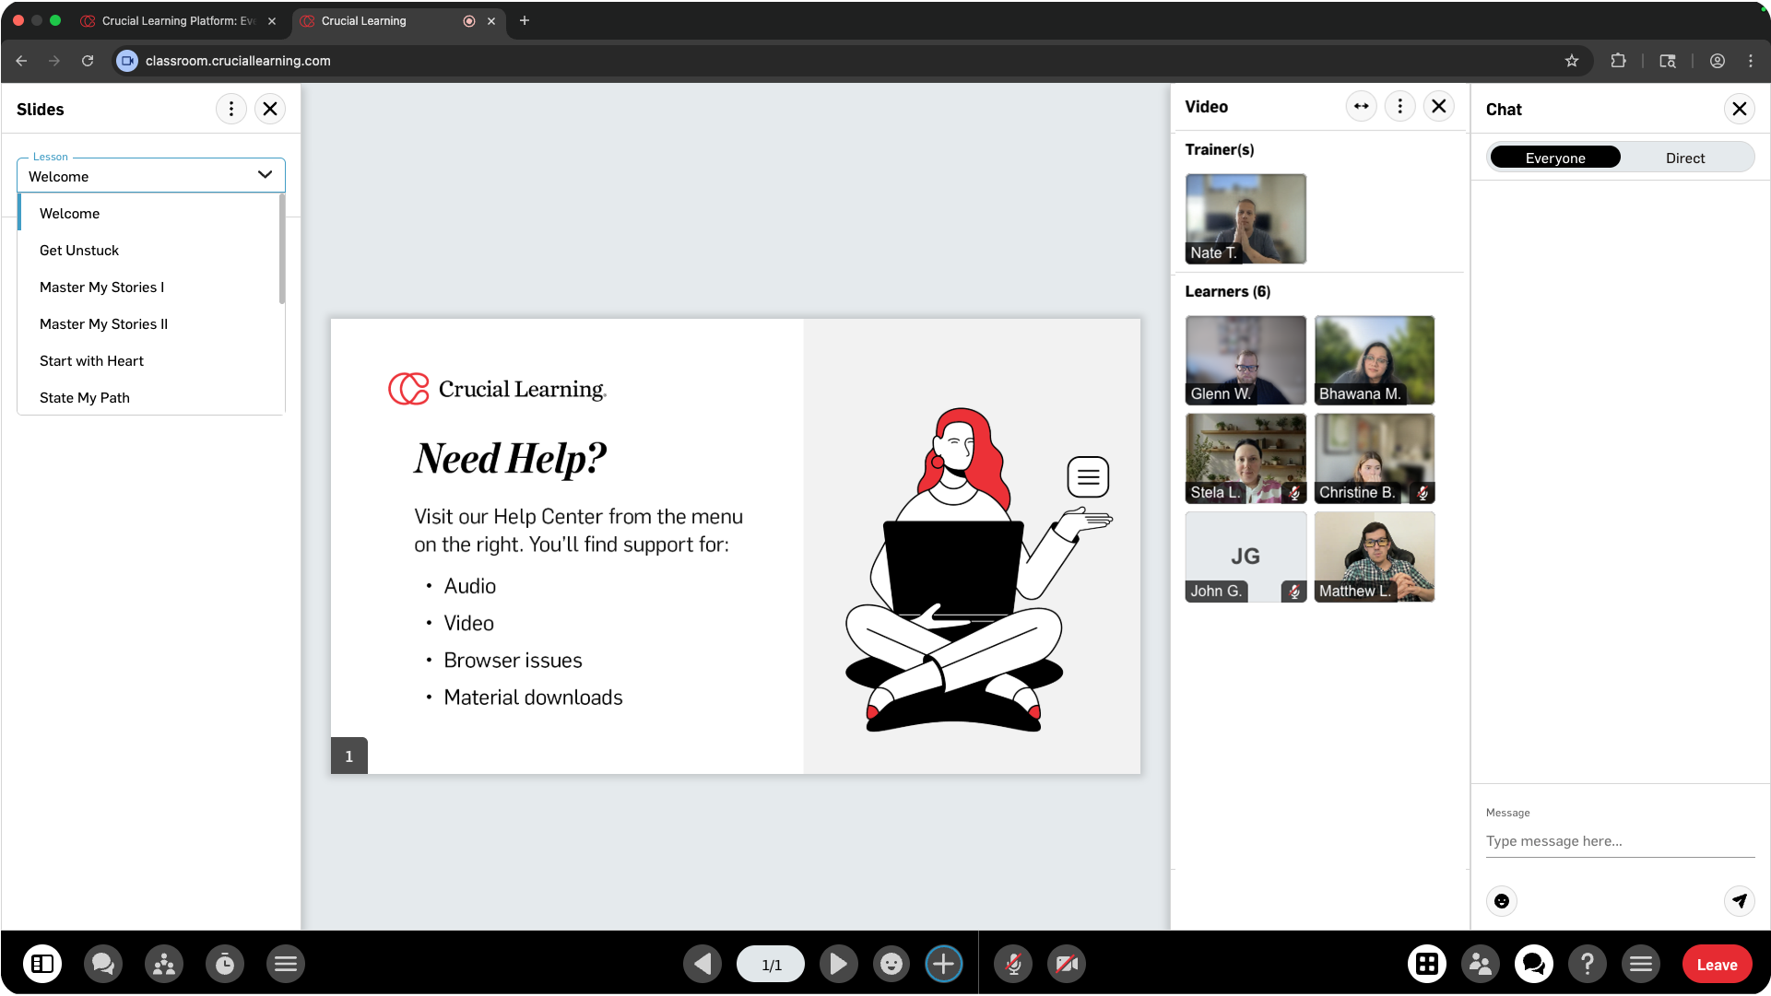The image size is (1771, 996).
Task: Go to next slide arrow
Action: point(838,964)
